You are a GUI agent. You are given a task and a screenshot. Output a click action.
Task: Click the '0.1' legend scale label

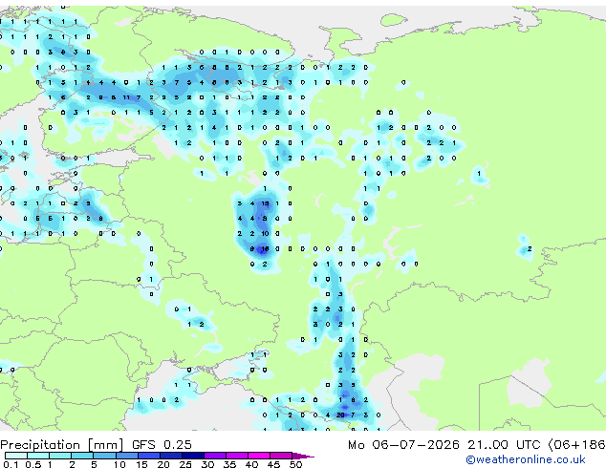coord(11,464)
